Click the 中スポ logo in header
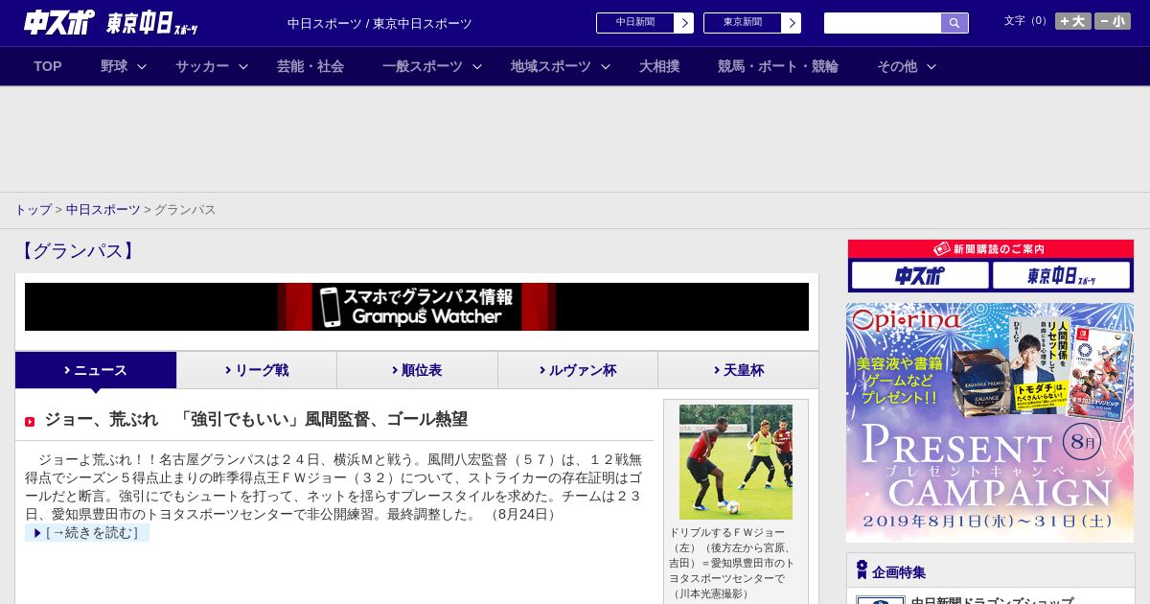 (58, 23)
